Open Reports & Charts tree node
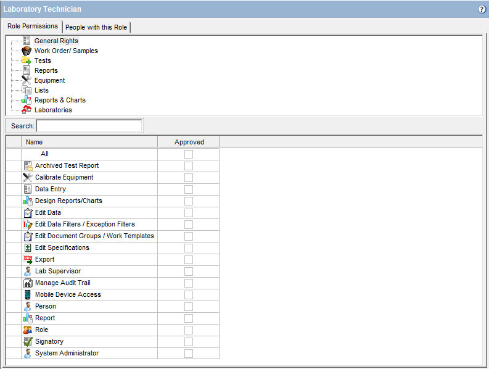The height and width of the screenshot is (369, 489). 60,100
